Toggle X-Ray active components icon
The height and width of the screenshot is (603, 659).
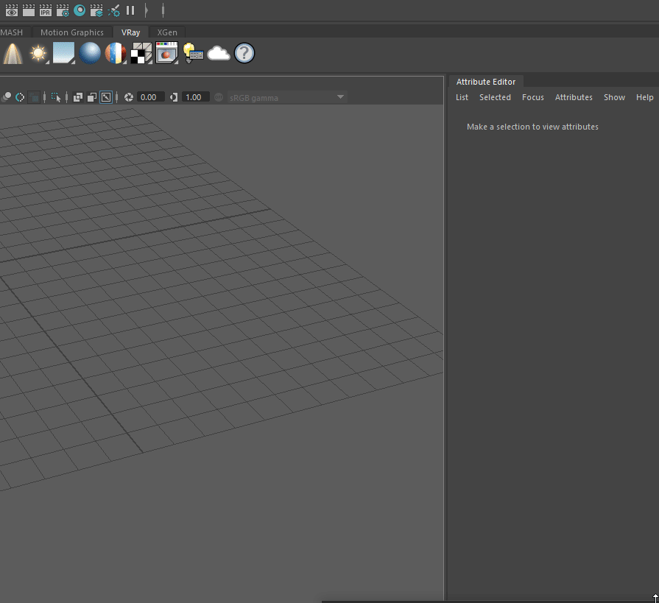pos(91,97)
